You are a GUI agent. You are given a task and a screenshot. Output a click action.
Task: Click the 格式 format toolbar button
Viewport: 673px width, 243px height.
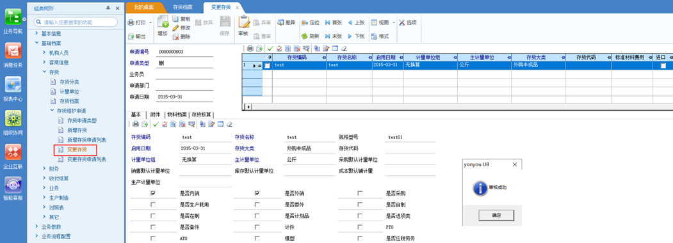coord(380,36)
